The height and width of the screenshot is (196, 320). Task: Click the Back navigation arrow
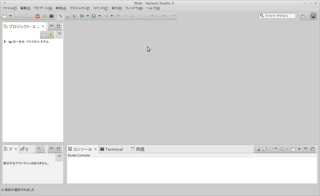(x=146, y=16)
